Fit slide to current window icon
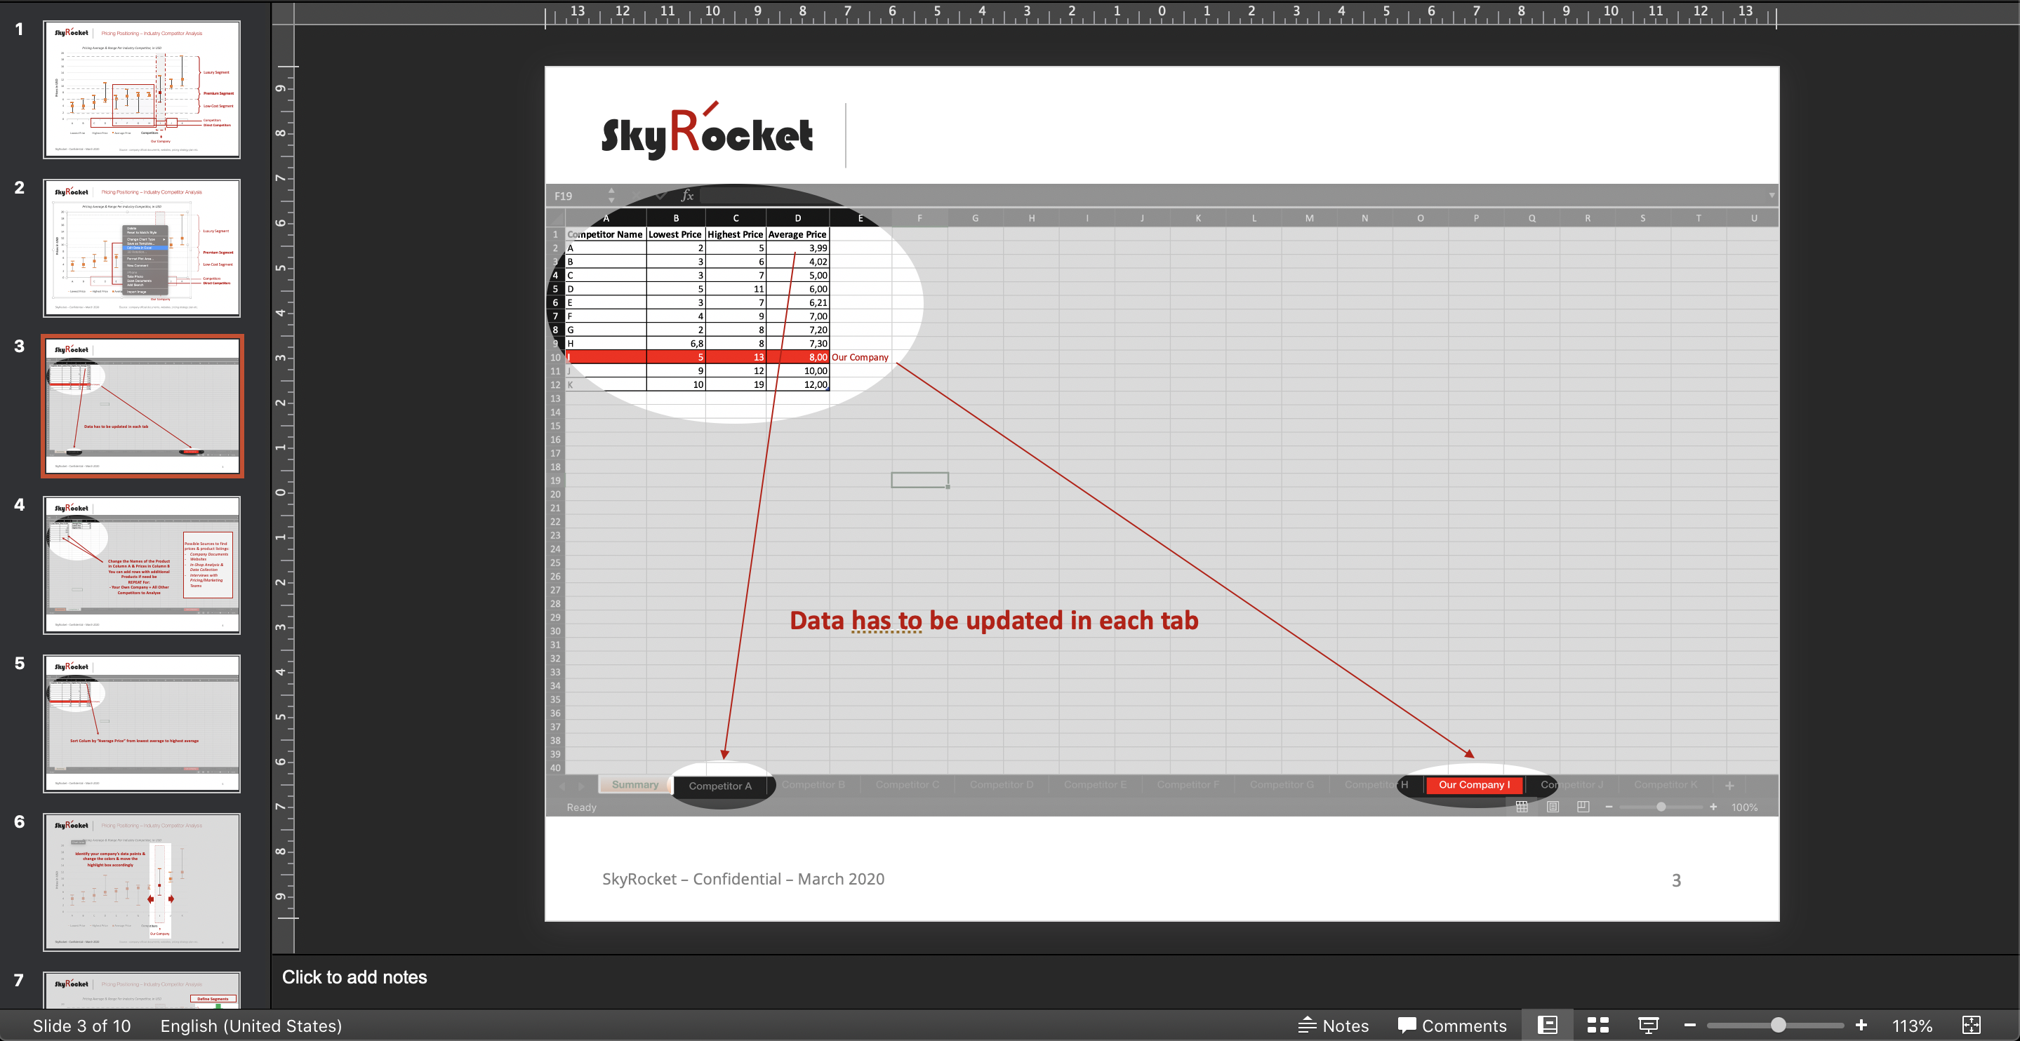Image resolution: width=2020 pixels, height=1041 pixels. [x=1972, y=1026]
